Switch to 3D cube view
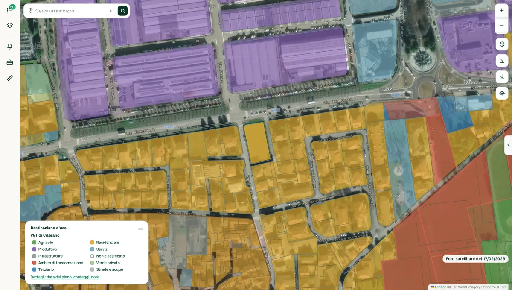The height and width of the screenshot is (290, 512). pos(502,44)
